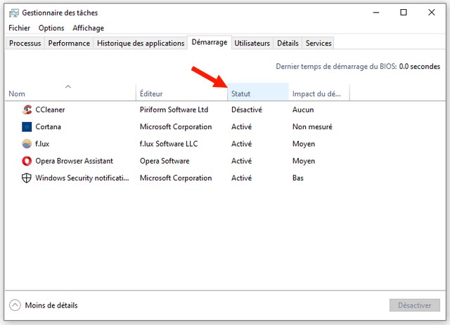
Task: Click the Windows Security shield icon
Action: click(27, 178)
